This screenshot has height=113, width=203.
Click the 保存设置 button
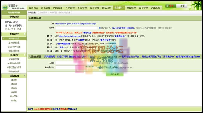115,74
